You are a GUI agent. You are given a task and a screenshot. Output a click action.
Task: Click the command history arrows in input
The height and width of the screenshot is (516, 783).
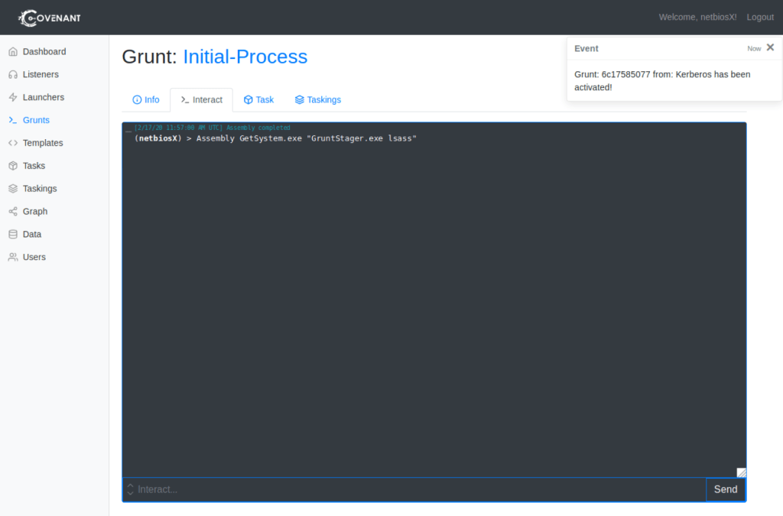(130, 489)
